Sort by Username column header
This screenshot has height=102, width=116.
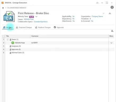pyautogui.click(x=69, y=36)
